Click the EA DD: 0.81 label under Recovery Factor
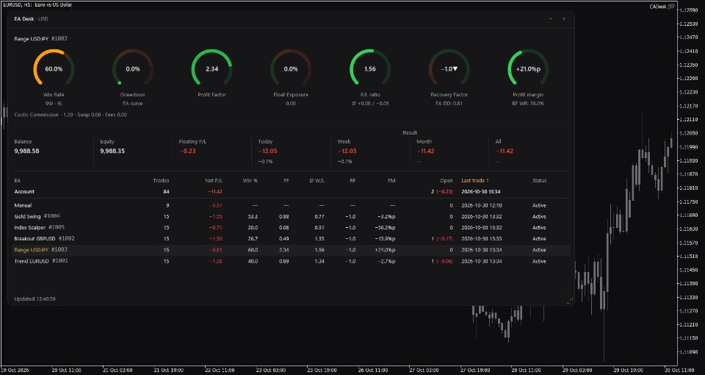The image size is (705, 375). (x=449, y=104)
